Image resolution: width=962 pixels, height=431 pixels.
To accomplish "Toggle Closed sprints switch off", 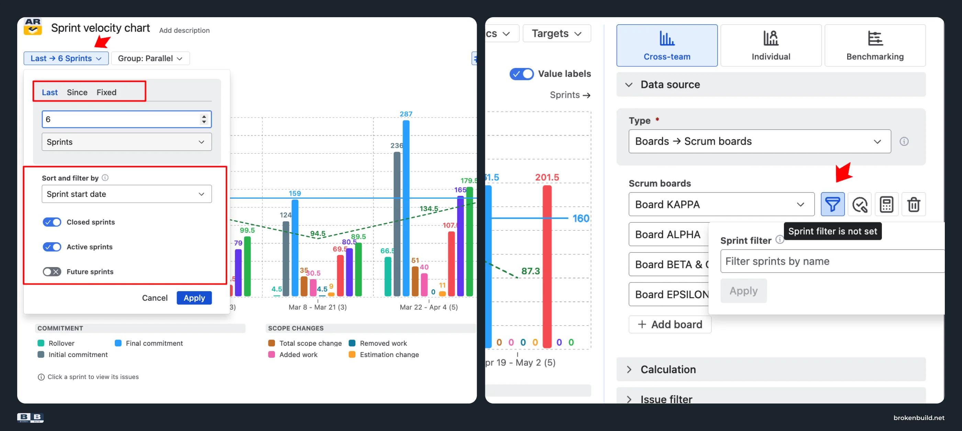I will (52, 222).
